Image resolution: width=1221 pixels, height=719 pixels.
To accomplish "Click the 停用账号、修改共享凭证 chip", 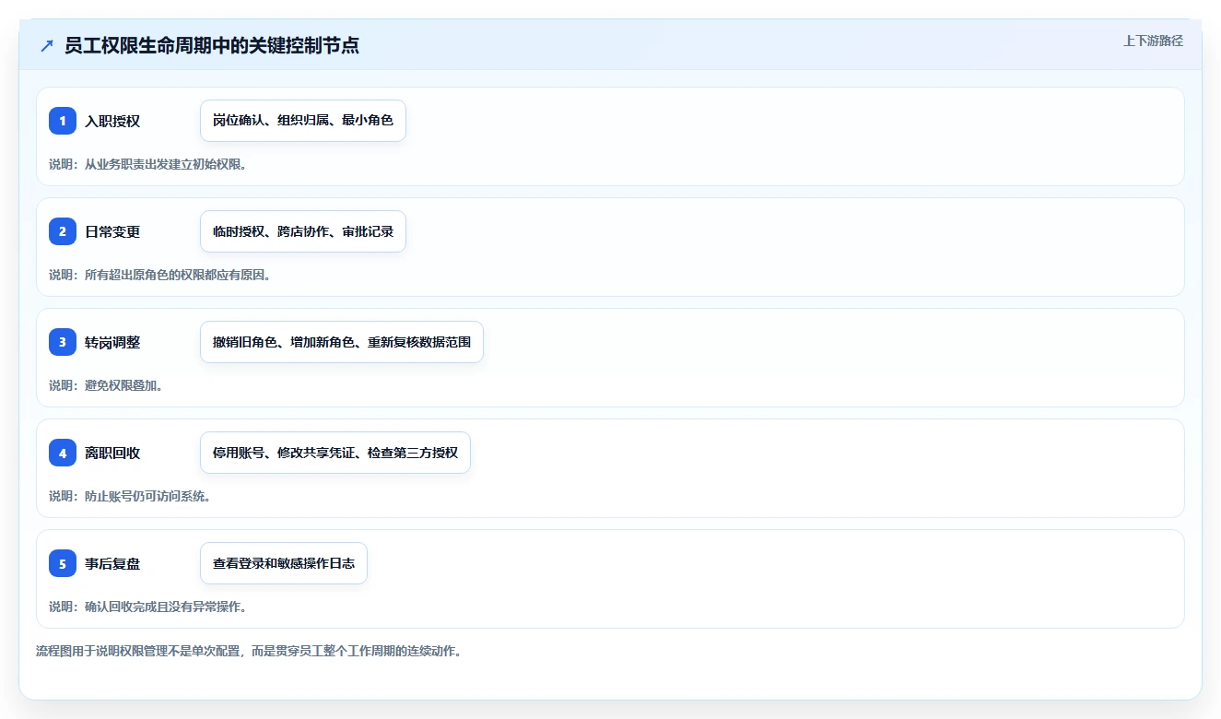I will click(x=335, y=453).
